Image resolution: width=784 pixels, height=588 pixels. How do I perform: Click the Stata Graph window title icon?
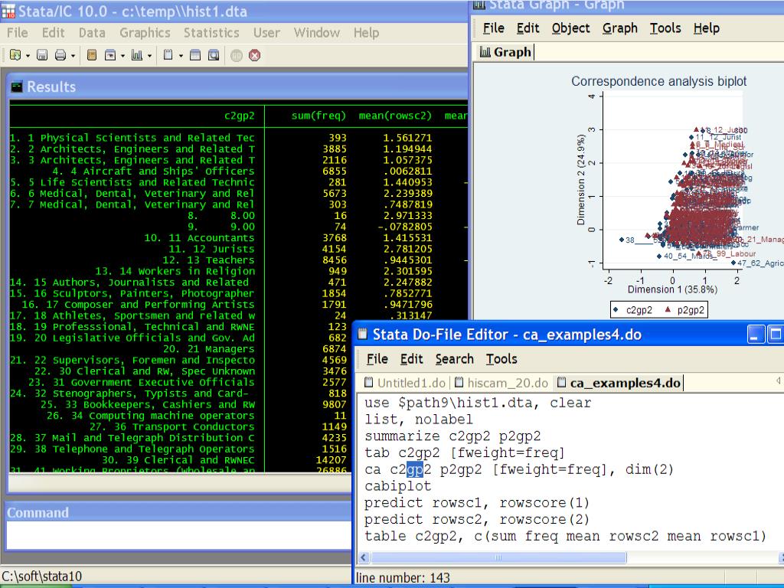pos(479,5)
